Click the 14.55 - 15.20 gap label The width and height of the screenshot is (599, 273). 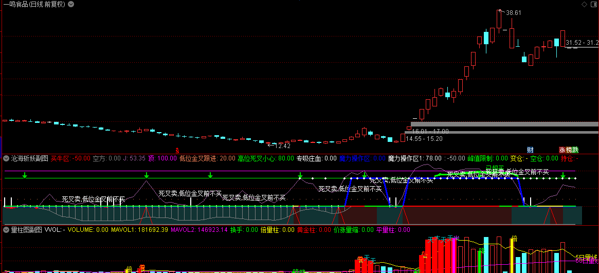(x=424, y=139)
